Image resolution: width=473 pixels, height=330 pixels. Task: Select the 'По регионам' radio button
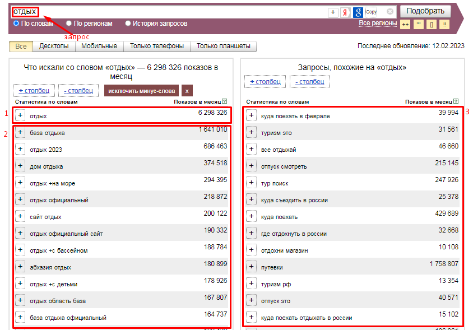(x=68, y=24)
